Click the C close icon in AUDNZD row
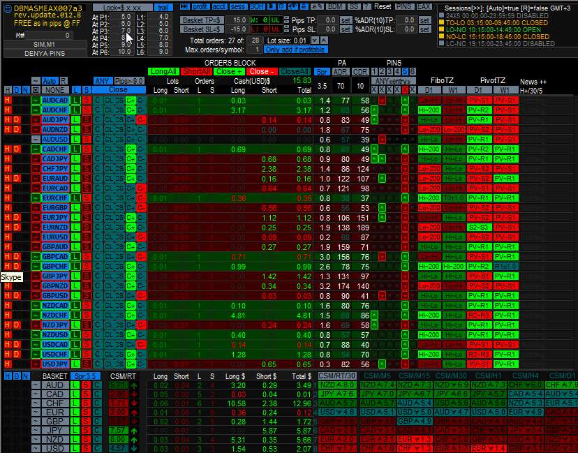This screenshot has width=578, height=453. [97, 130]
